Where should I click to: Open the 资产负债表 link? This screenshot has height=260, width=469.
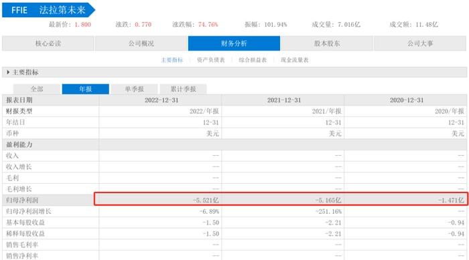[x=211, y=60]
